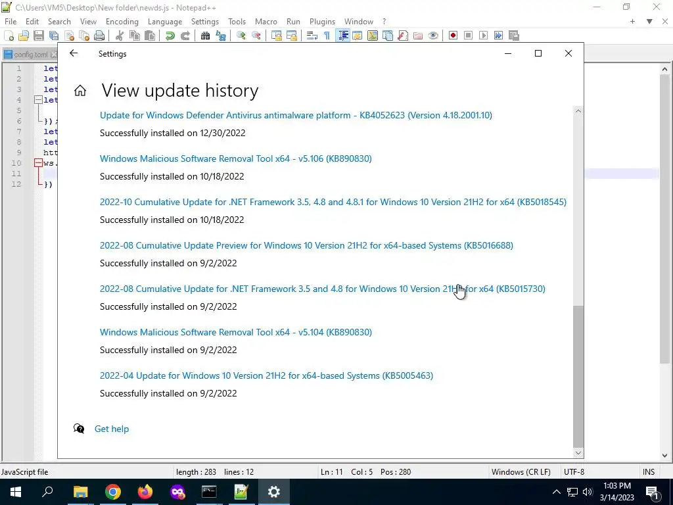Click the plus button at menu bar right
The height and width of the screenshot is (505, 673).
pyautogui.click(x=632, y=22)
